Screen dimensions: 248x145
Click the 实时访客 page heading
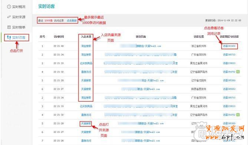click(x=46, y=6)
